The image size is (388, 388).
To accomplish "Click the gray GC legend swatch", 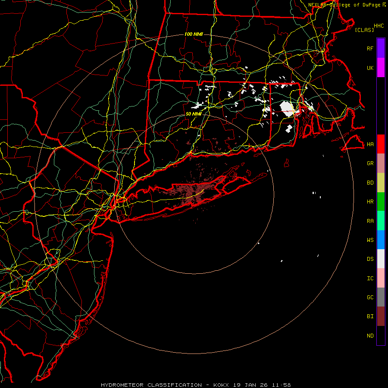I will (x=381, y=297).
